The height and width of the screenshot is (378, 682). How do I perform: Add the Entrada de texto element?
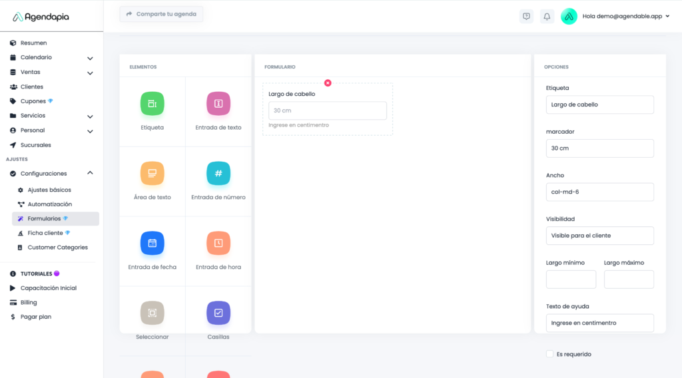[x=218, y=104]
